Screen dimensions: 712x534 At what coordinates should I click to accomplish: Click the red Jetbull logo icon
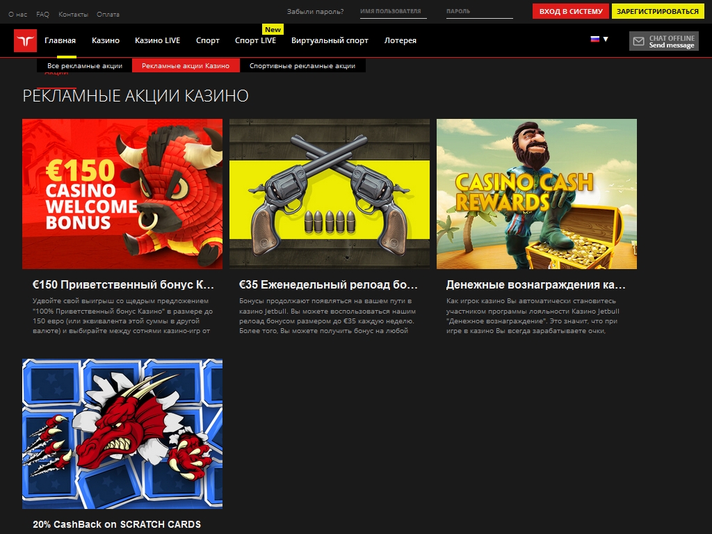(x=25, y=41)
